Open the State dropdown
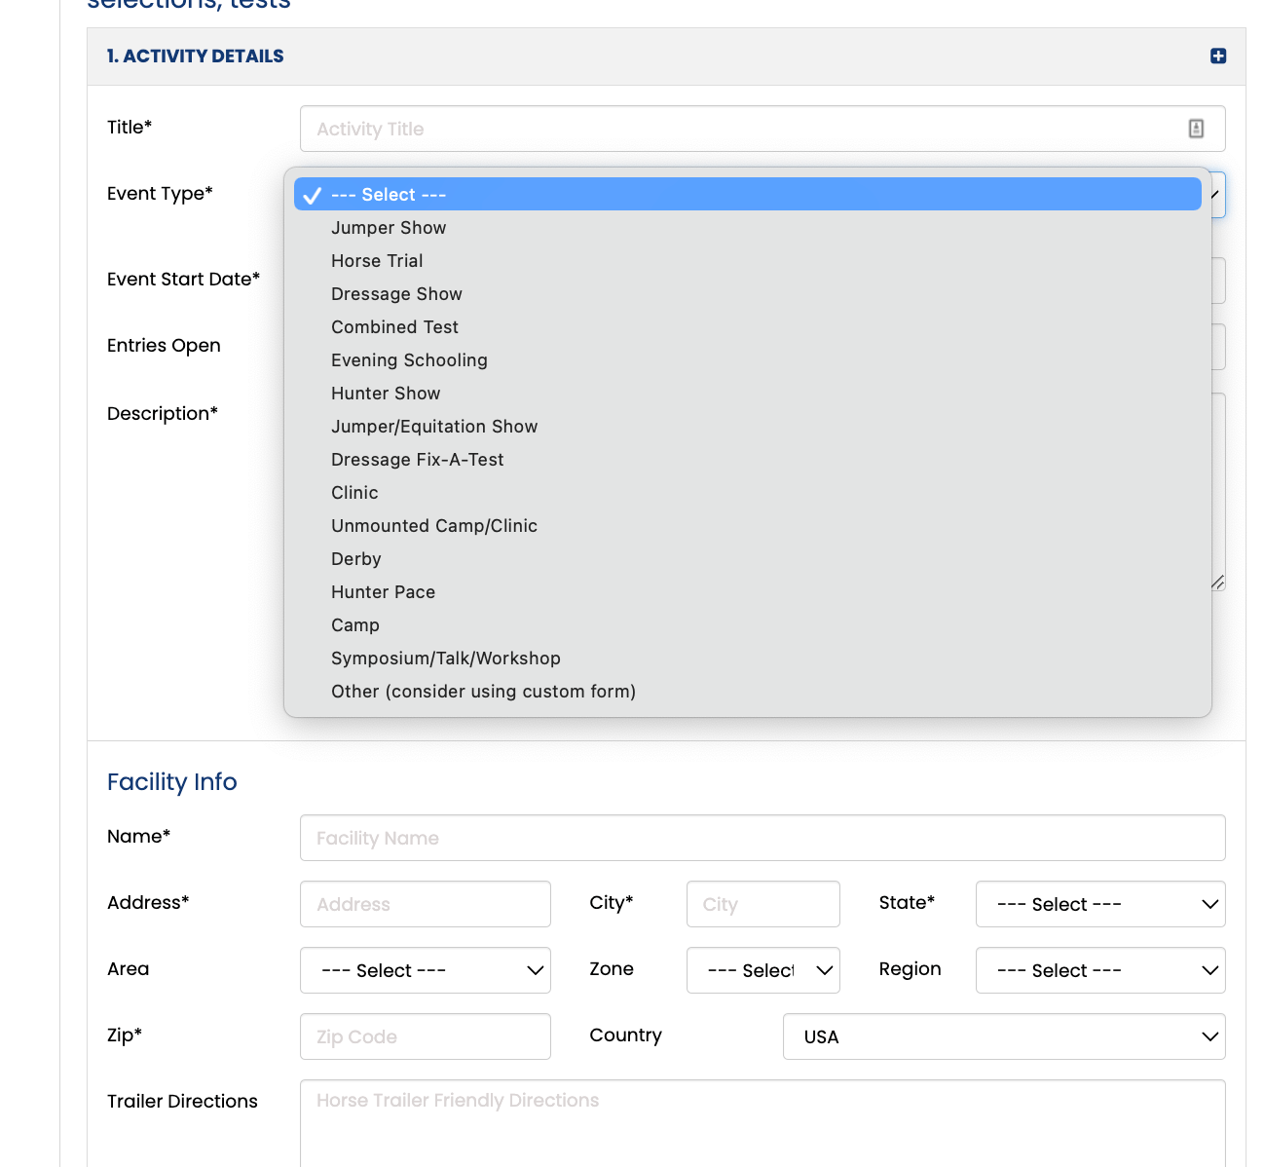 click(1100, 904)
